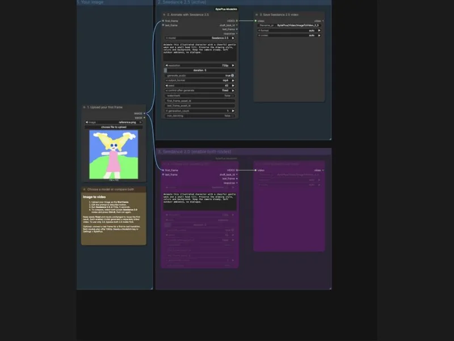The height and width of the screenshot is (341, 454).
Task: Click VIDEO output slot on Seedance 2.5 node
Action: click(x=237, y=21)
